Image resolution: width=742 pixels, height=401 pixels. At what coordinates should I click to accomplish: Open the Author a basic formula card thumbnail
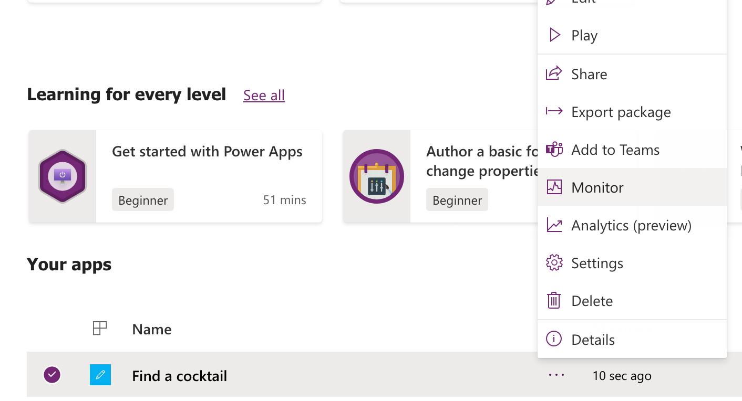[x=377, y=176]
